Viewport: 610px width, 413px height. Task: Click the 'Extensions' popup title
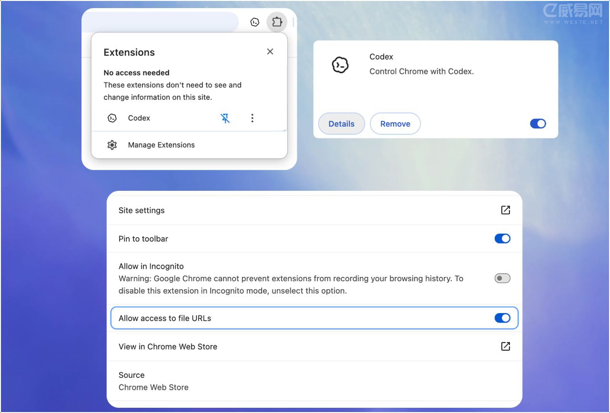coord(129,52)
